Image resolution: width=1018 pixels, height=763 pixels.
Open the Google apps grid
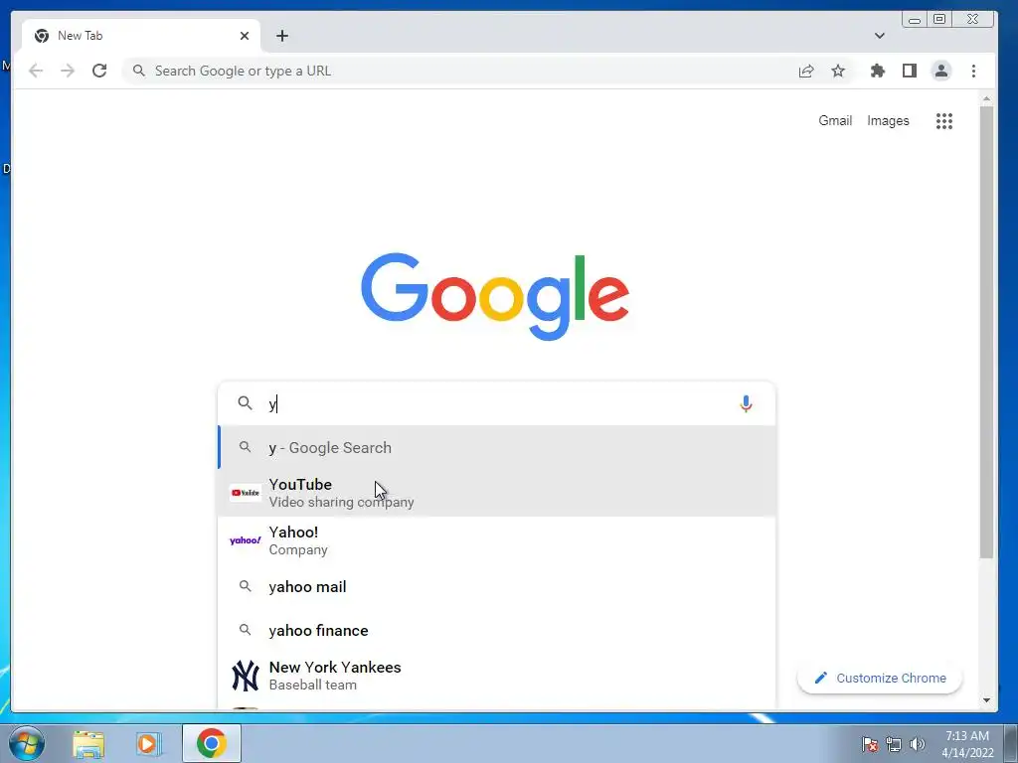coord(944,120)
